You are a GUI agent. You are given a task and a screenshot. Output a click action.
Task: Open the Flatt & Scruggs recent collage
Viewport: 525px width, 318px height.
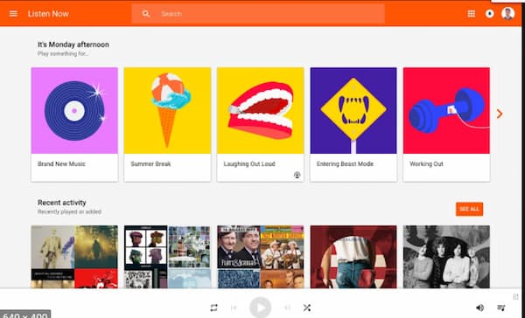pos(261,257)
